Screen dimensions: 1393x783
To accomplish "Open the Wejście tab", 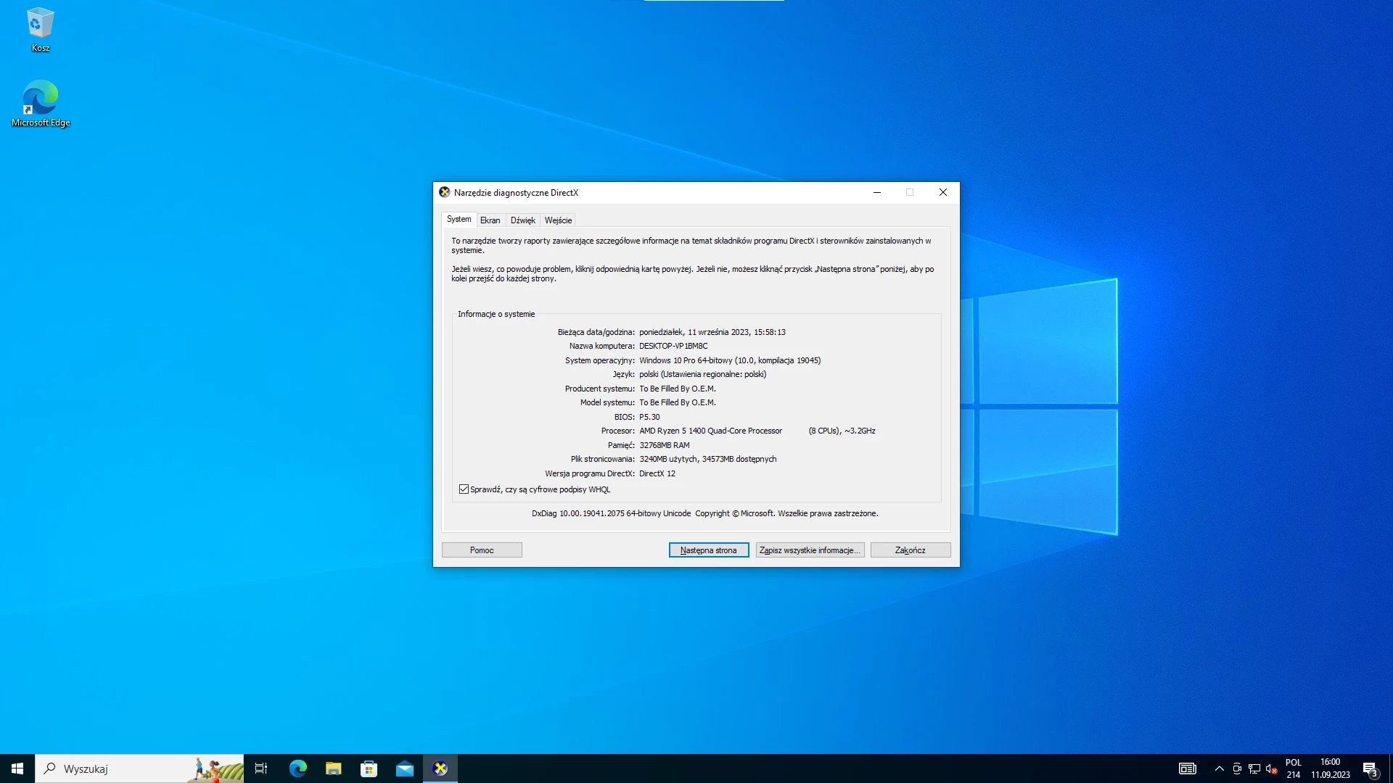I will 558,220.
